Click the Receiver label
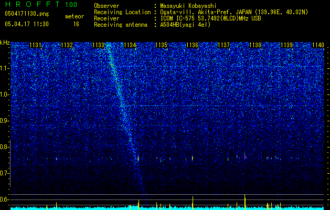Image resolution: width=330 pixels, height=210 pixels. 107,18
